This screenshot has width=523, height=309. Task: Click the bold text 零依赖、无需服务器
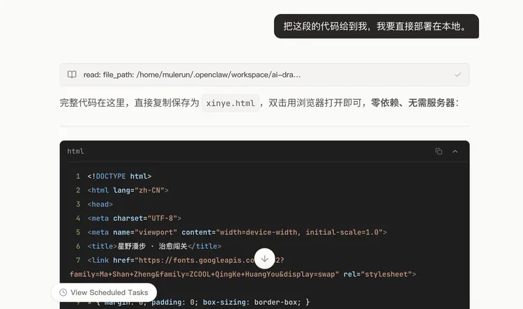click(413, 103)
